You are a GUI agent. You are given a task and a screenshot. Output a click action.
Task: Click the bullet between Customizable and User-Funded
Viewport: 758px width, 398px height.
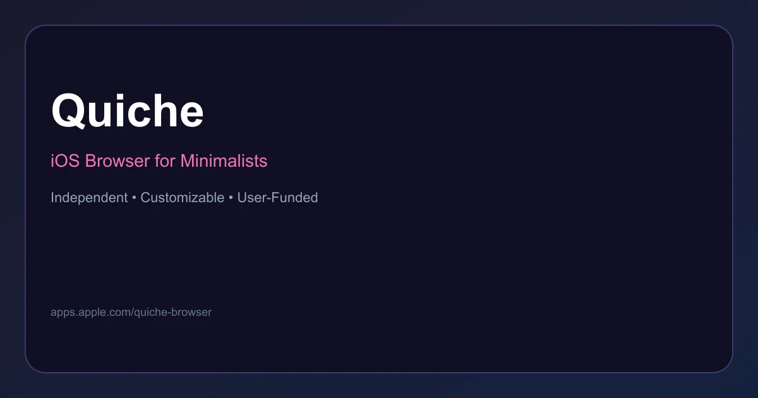[x=231, y=198]
